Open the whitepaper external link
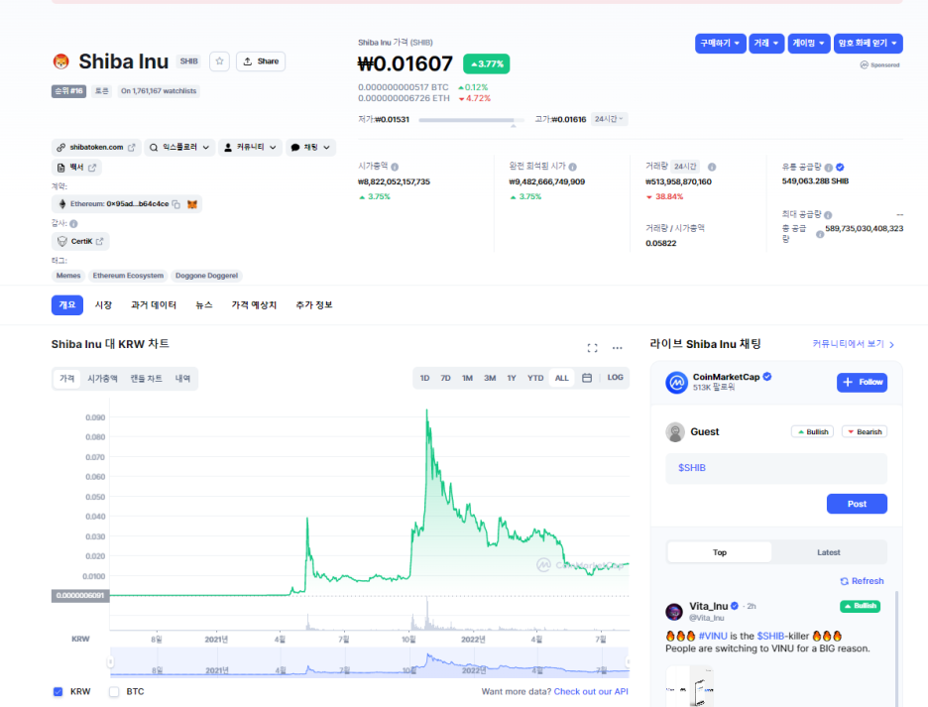Screen dimensions: 928x707 click(77, 168)
